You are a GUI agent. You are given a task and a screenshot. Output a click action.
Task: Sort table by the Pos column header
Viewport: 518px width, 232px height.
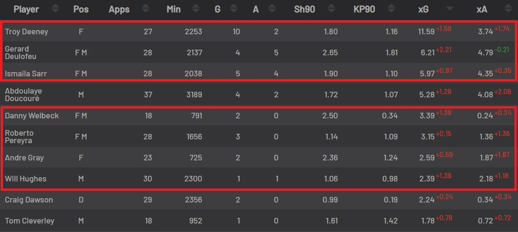click(81, 9)
